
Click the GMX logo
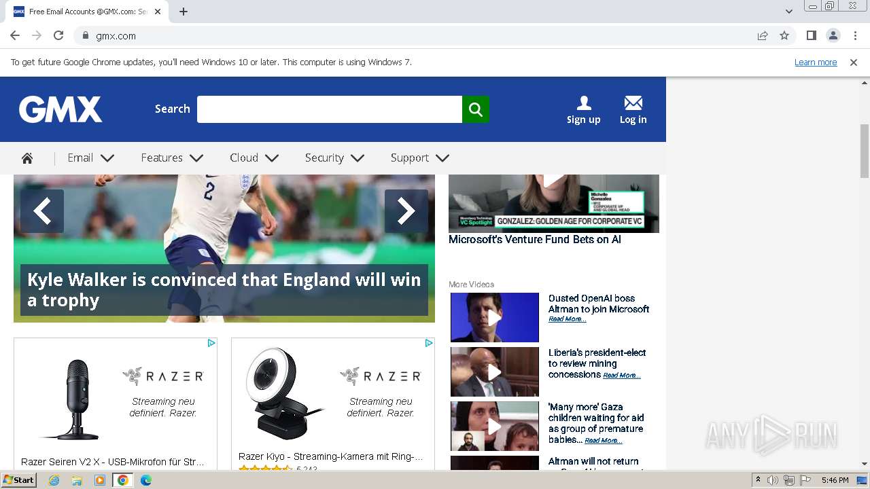click(60, 109)
